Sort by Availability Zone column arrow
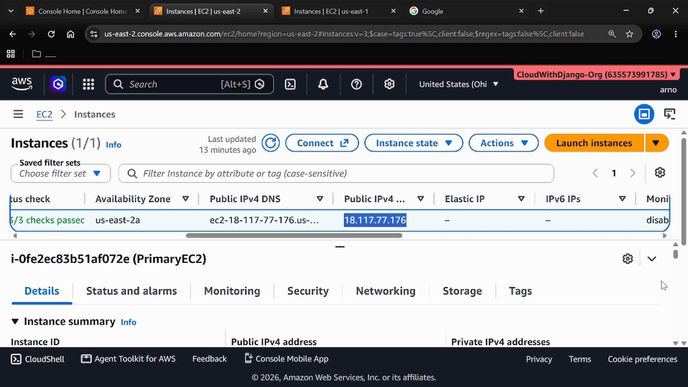 coord(185,199)
